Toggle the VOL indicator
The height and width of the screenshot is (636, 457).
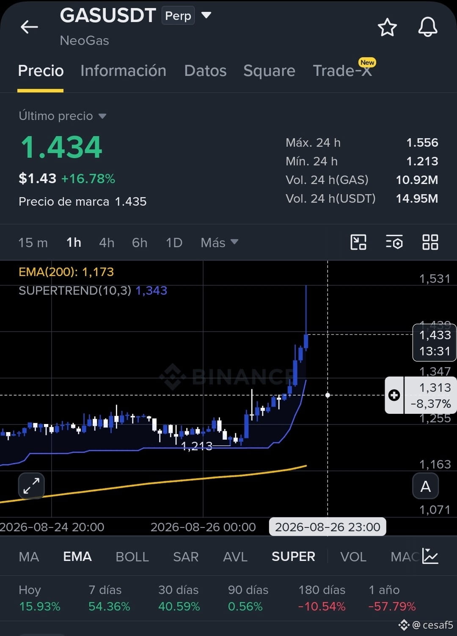coord(353,557)
